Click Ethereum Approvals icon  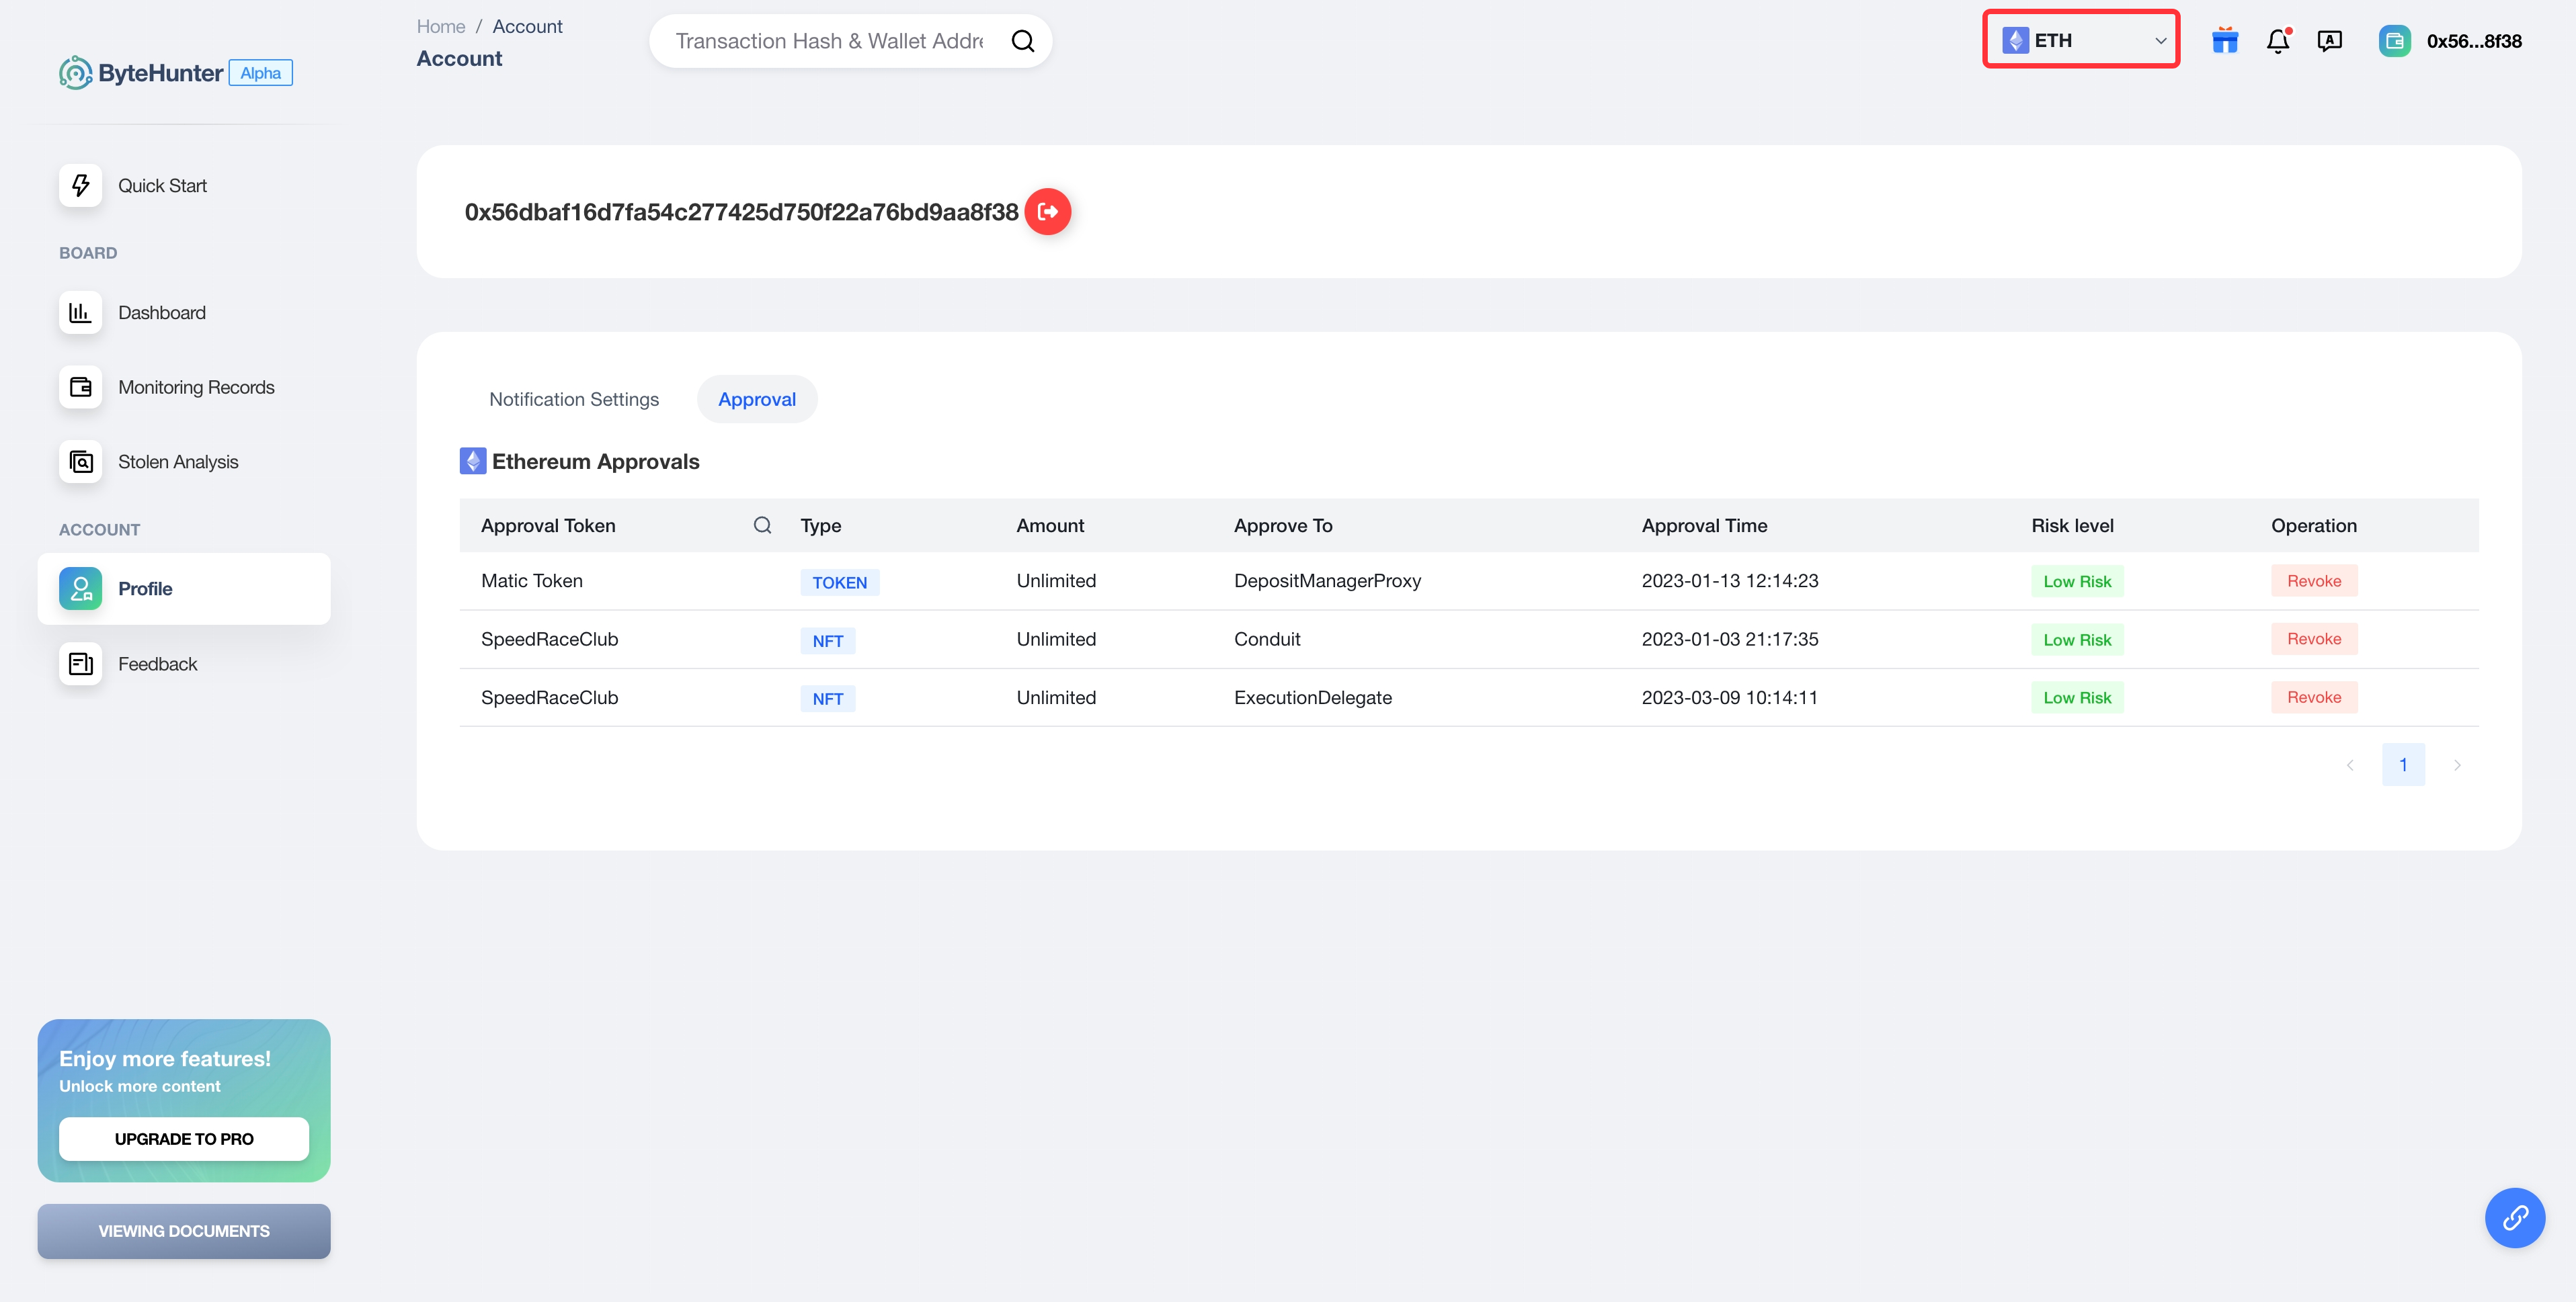click(x=473, y=461)
